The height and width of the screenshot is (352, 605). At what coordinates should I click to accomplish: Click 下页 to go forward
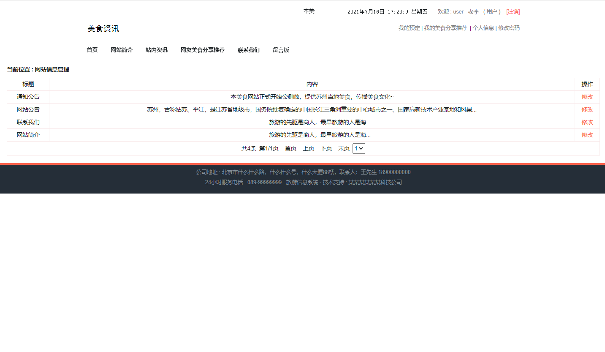pos(326,148)
